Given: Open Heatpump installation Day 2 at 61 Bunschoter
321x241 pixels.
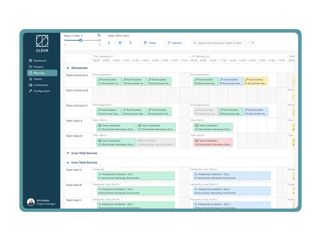Looking at the screenshot, I should (x=232, y=176).
